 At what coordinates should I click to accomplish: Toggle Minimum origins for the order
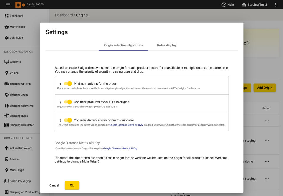point(68,84)
